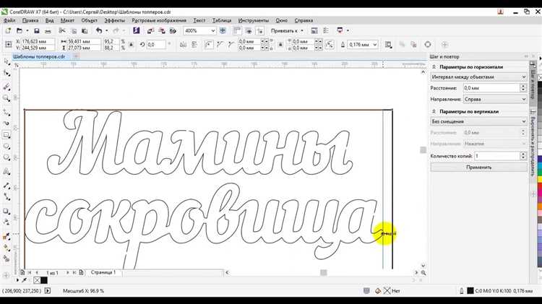
Task: Click the outline color swatch in status bar
Action: [470, 291]
